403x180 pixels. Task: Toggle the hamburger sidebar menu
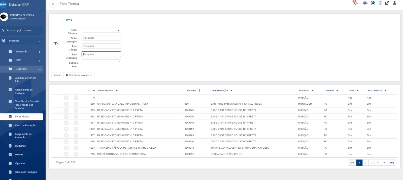[x=53, y=4]
